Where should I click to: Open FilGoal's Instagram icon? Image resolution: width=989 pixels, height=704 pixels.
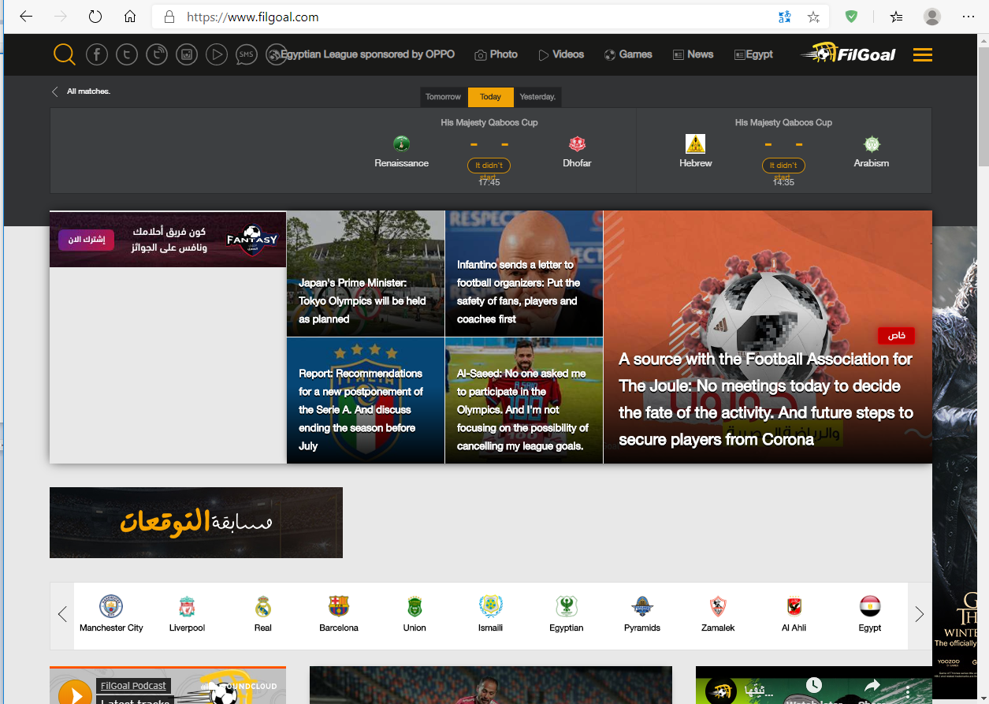coord(187,54)
